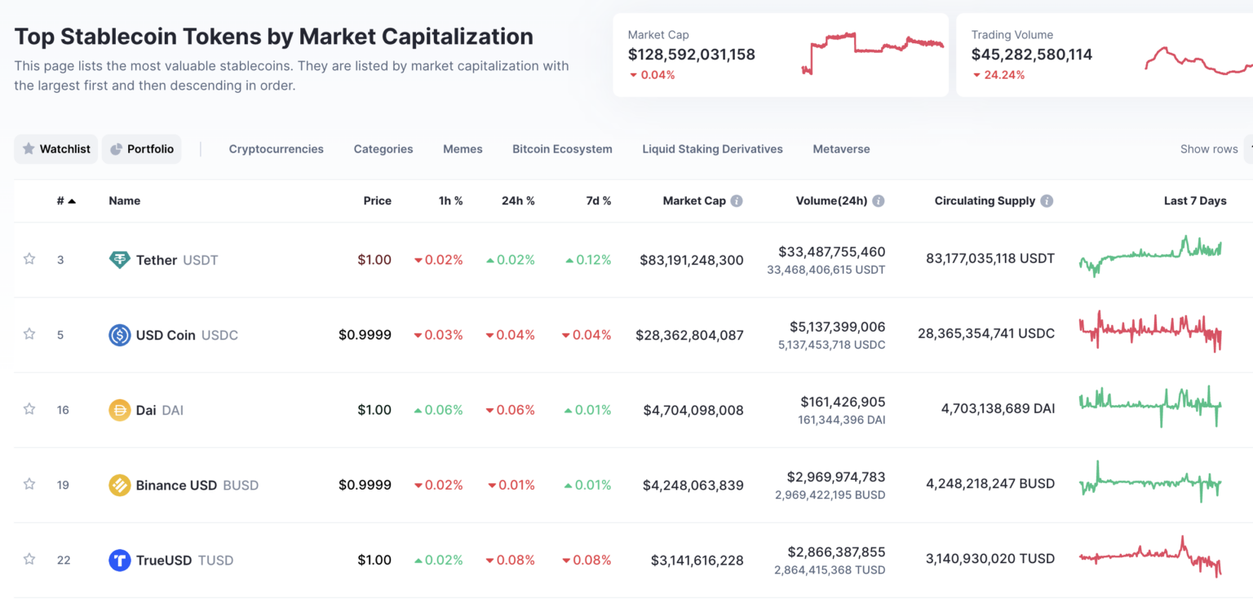Open the Memes category tab
Screen dimensions: 1253x607
click(x=463, y=149)
